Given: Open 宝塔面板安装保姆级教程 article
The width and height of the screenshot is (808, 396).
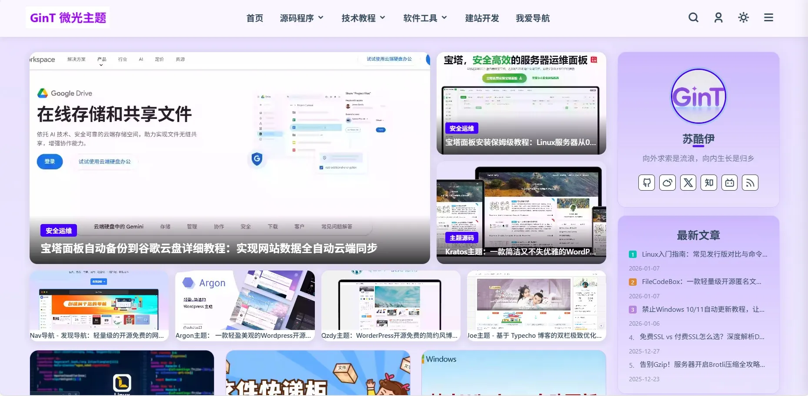Looking at the screenshot, I should pyautogui.click(x=521, y=142).
